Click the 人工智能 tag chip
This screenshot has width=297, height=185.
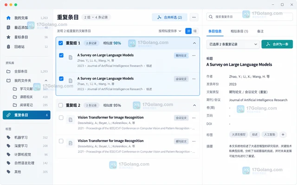pyautogui.click(x=270, y=135)
